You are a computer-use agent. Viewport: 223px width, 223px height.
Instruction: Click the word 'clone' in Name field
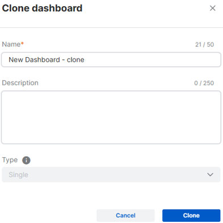tap(75, 60)
